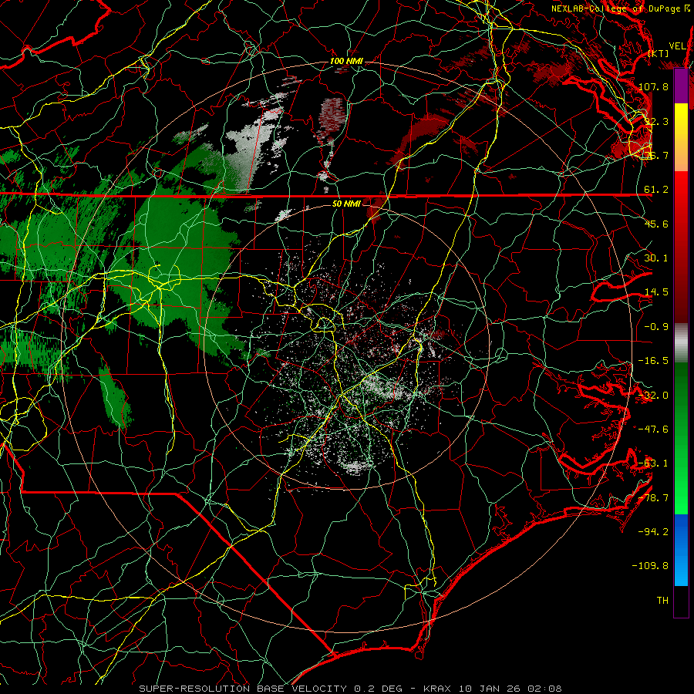Click the -94.2 legend value
Screen dimensions: 694x694
point(653,532)
